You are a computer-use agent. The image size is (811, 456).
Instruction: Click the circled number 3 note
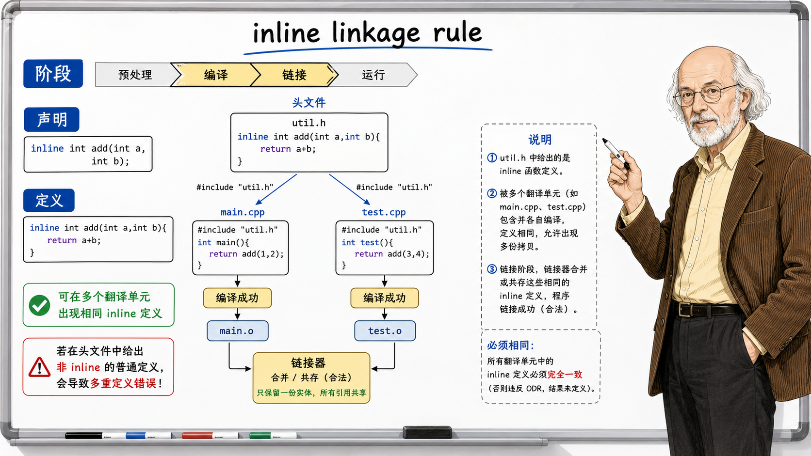(x=492, y=269)
